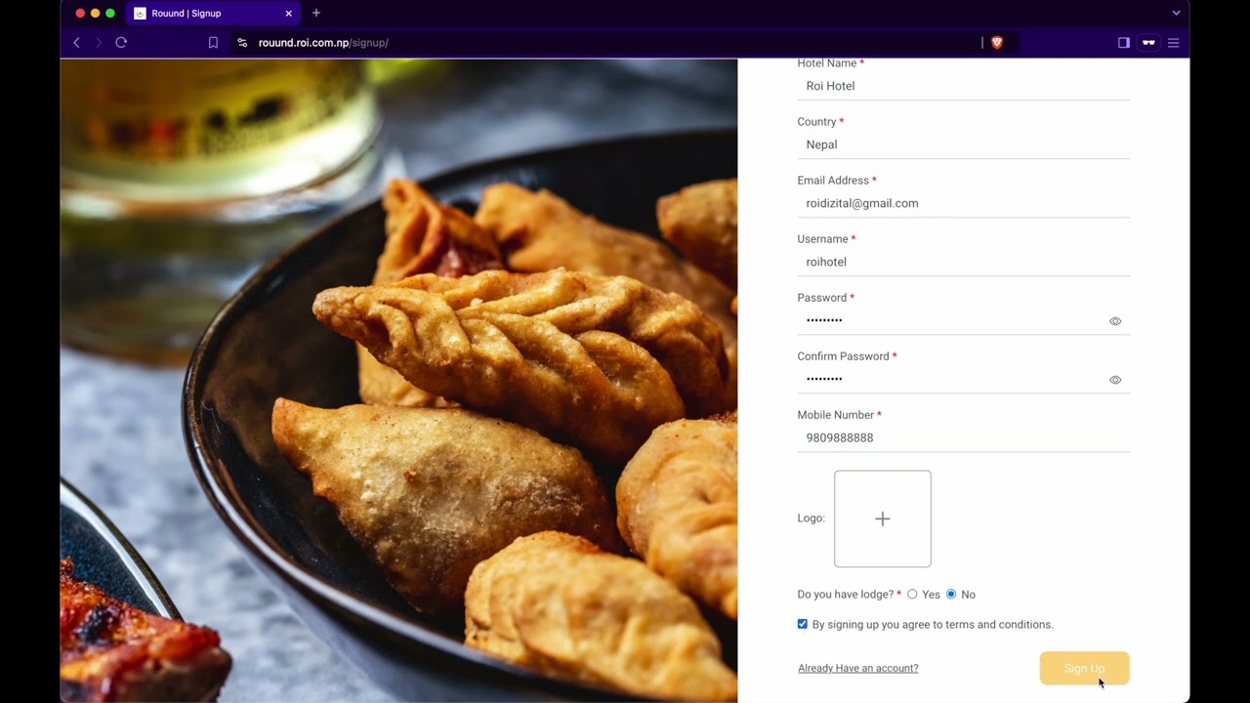1250x703 pixels.
Task: Close the Rouund Signup tab
Action: [288, 14]
